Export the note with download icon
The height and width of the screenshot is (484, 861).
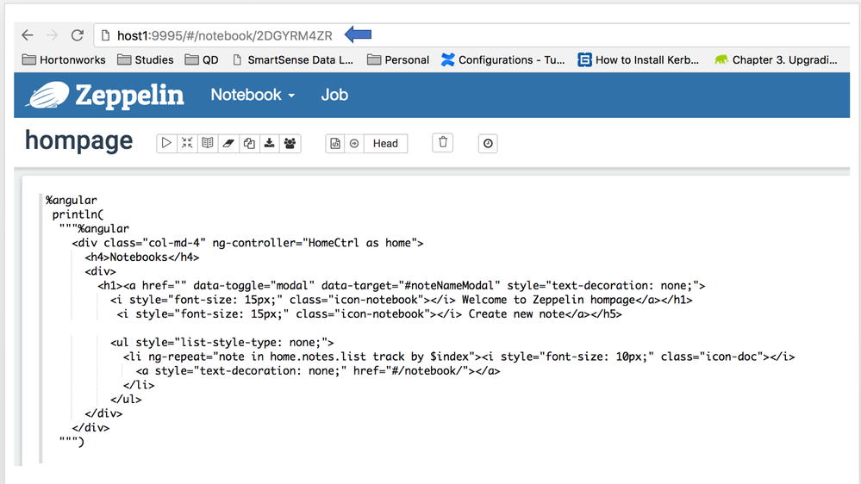click(x=270, y=143)
